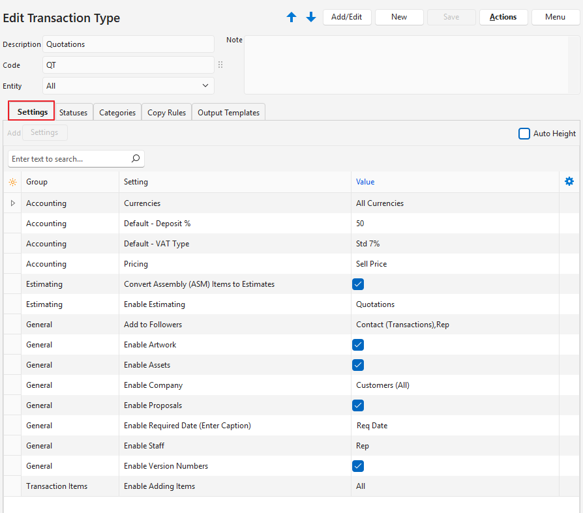Screen dimensions: 583x513
Task: Click the search magnifier icon
Action: [136, 158]
